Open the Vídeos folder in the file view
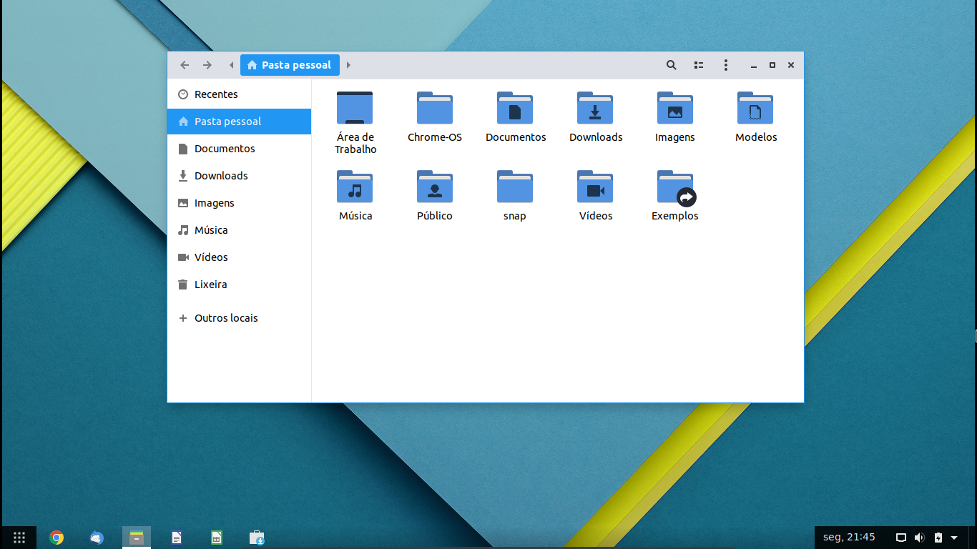977x549 pixels. 595,193
